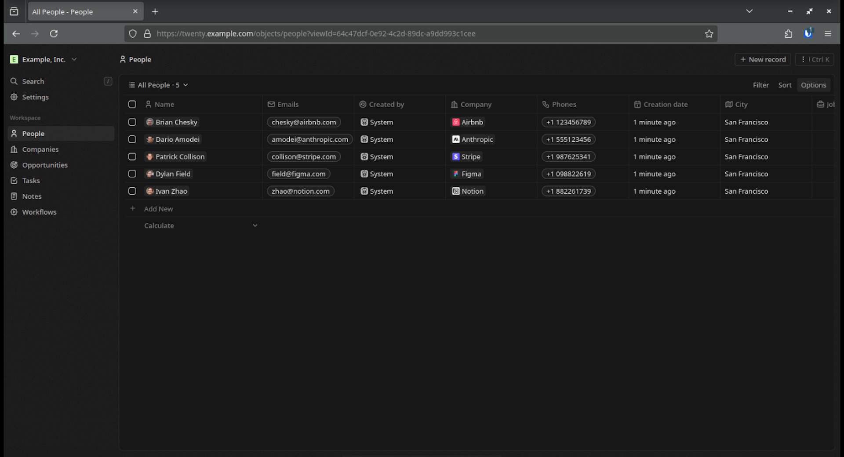Open the Sort menu
844x457 pixels.
[x=784, y=85]
